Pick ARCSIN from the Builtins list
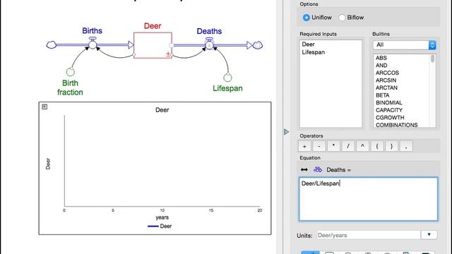 pos(386,80)
